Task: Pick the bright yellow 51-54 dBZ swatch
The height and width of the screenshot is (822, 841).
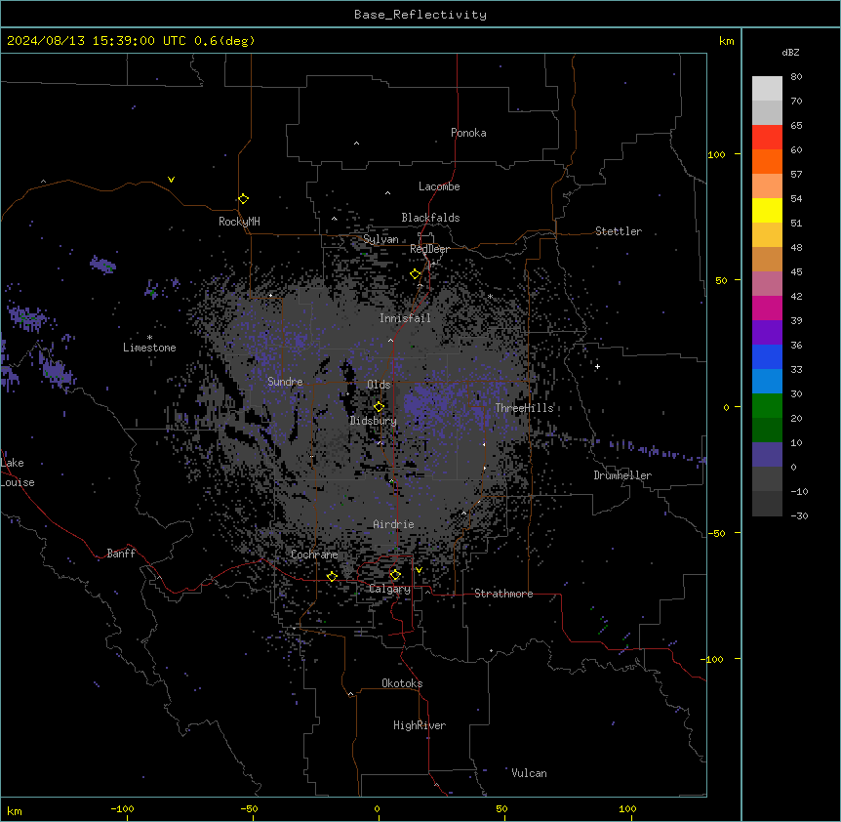Action: coord(767,210)
